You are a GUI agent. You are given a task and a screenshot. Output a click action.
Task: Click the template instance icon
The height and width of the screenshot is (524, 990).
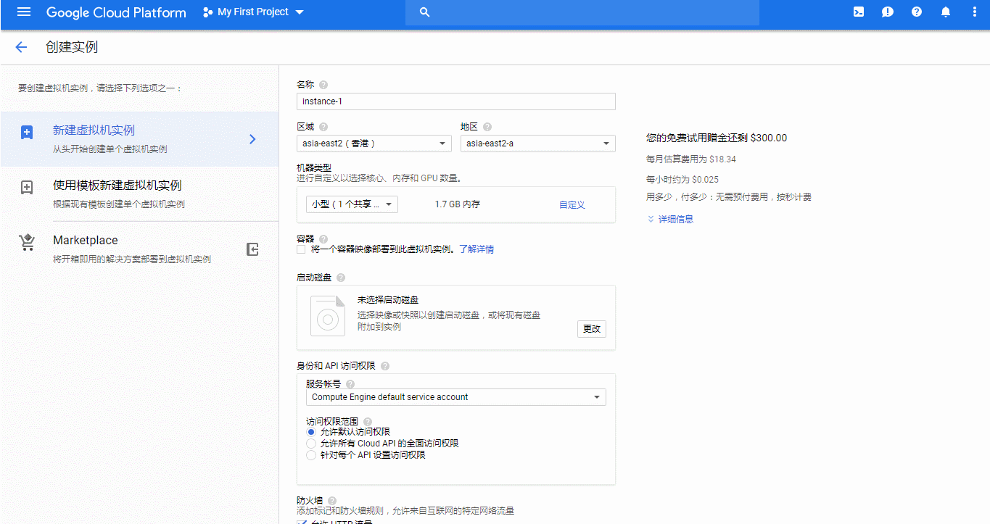[27, 188]
